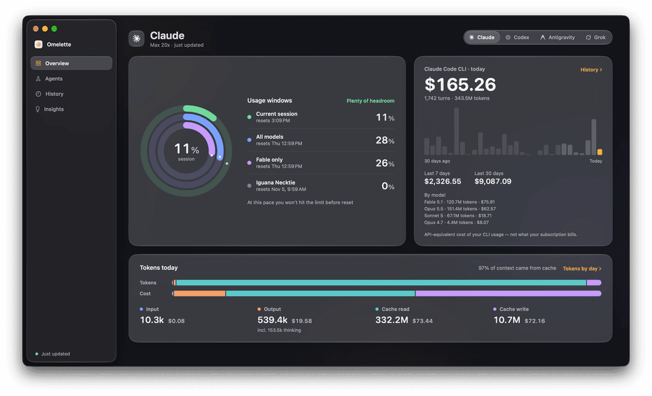Click the All models usage row

point(321,140)
